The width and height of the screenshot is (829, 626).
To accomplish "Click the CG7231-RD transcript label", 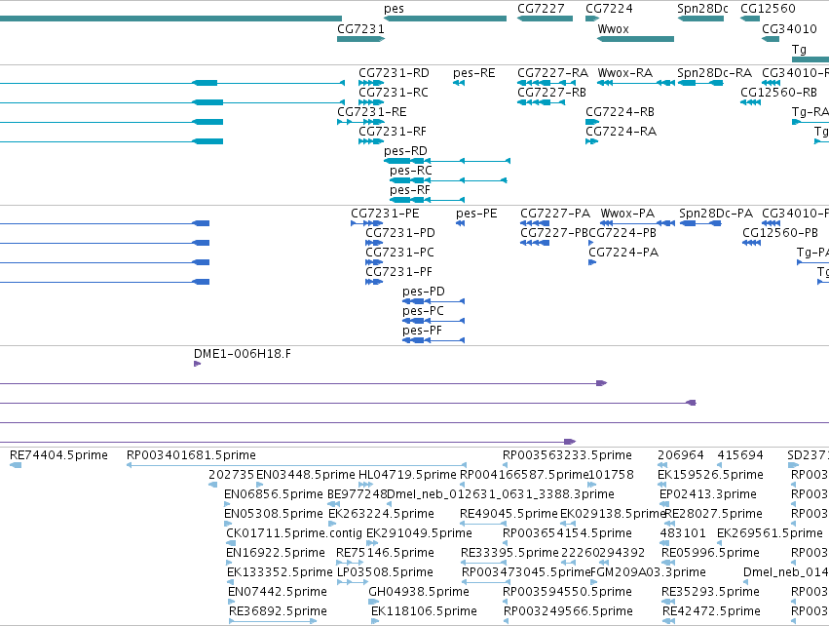I will tap(394, 73).
